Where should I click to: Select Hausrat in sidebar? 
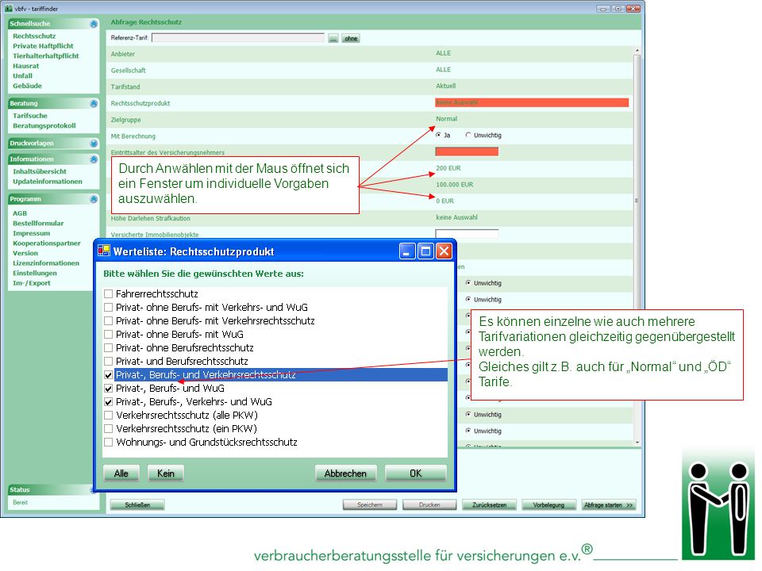point(25,66)
